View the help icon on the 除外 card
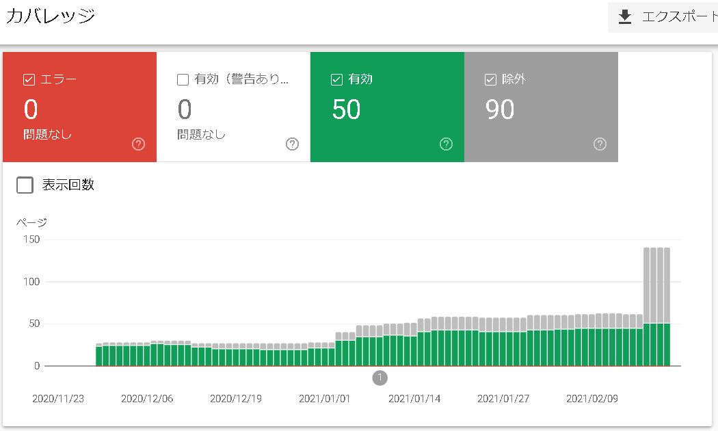Viewport: 718px width, 431px height. pyautogui.click(x=600, y=144)
